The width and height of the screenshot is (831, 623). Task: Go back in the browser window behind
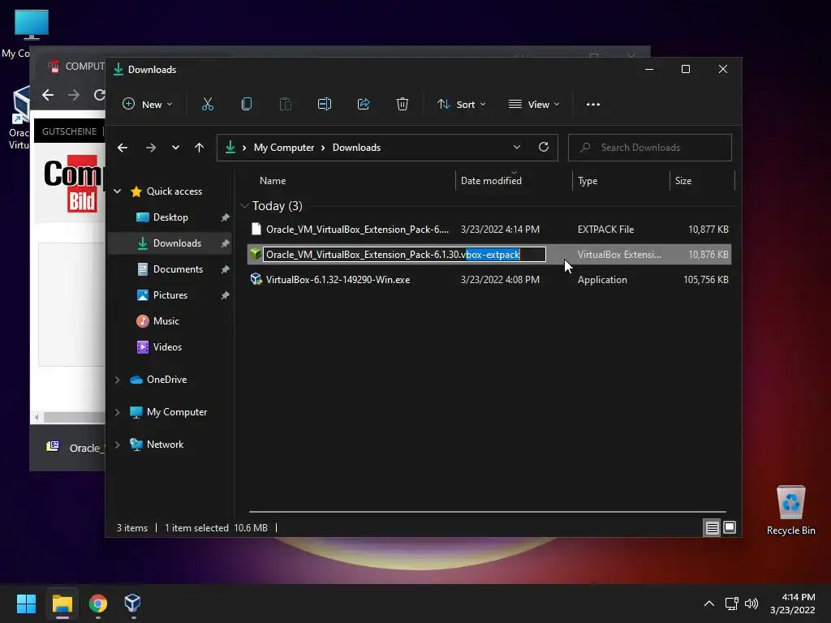tap(48, 95)
